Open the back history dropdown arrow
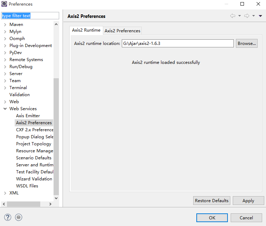266x226 pixels. 239,16
